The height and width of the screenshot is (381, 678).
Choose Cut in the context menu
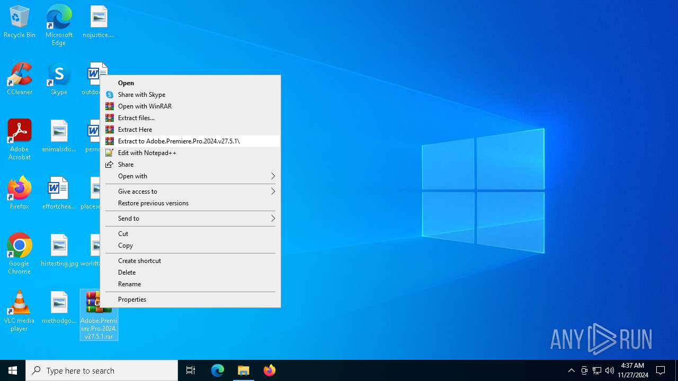pyautogui.click(x=190, y=234)
